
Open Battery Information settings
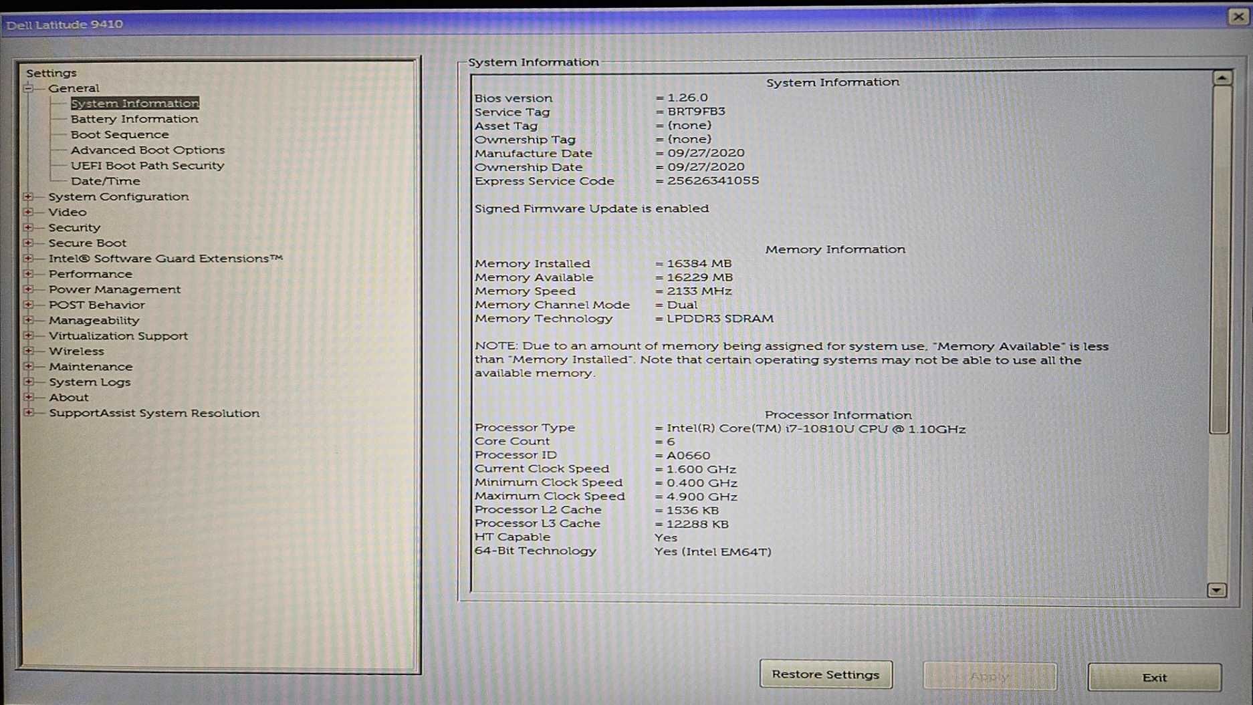pos(134,119)
